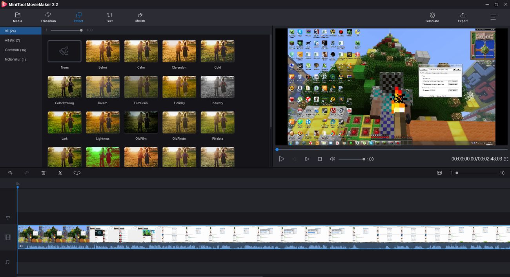The width and height of the screenshot is (510, 277).
Task: Click the undo arrow icon
Action: [x=10, y=173]
